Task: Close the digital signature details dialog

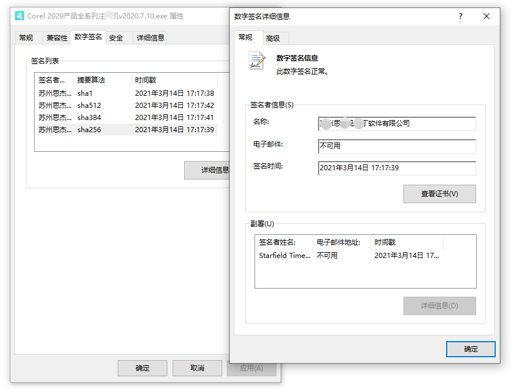Action: tap(486, 16)
